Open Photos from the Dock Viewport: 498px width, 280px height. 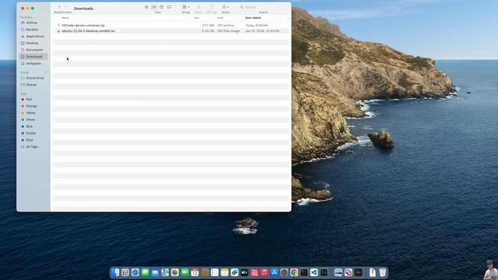point(174,272)
